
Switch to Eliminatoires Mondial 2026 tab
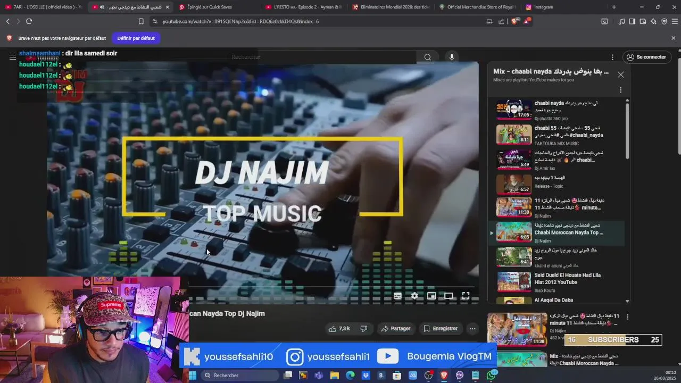point(390,7)
